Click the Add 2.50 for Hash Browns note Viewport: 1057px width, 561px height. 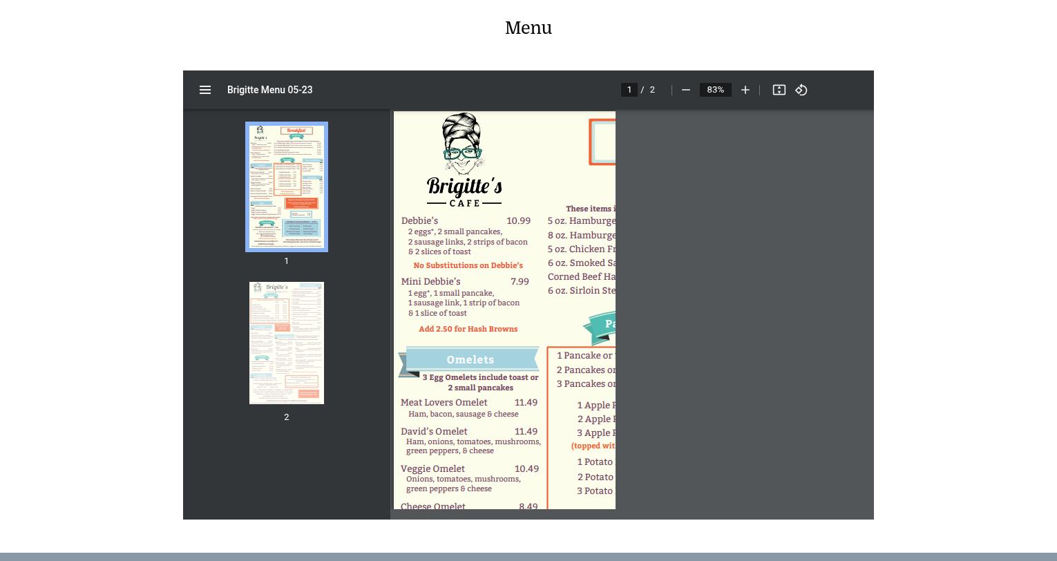468,329
